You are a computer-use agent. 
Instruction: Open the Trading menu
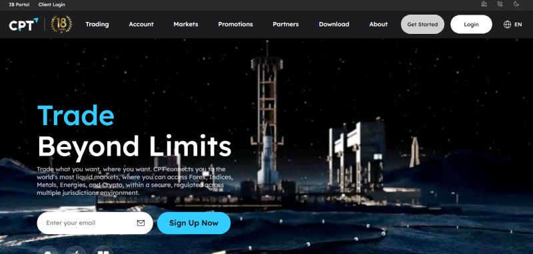[97, 25]
